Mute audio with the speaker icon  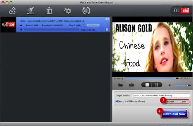click(170, 85)
